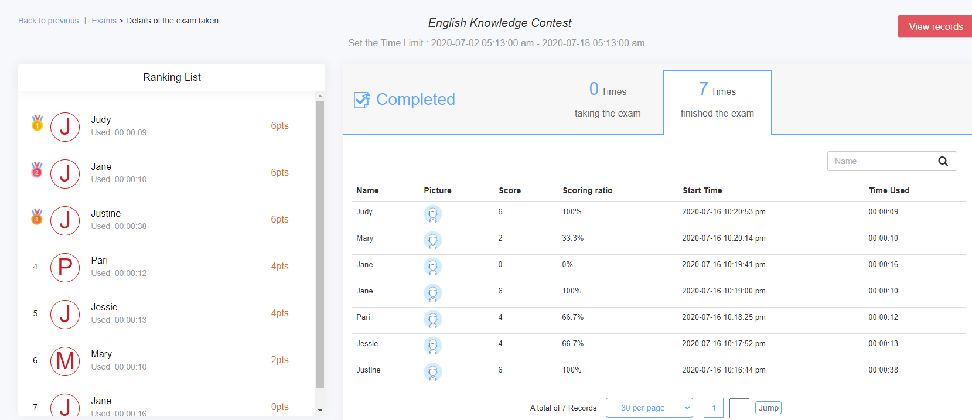Click Justine's time used 00:00:38 in table
Viewport: 972px width, 420px height.
(x=883, y=370)
